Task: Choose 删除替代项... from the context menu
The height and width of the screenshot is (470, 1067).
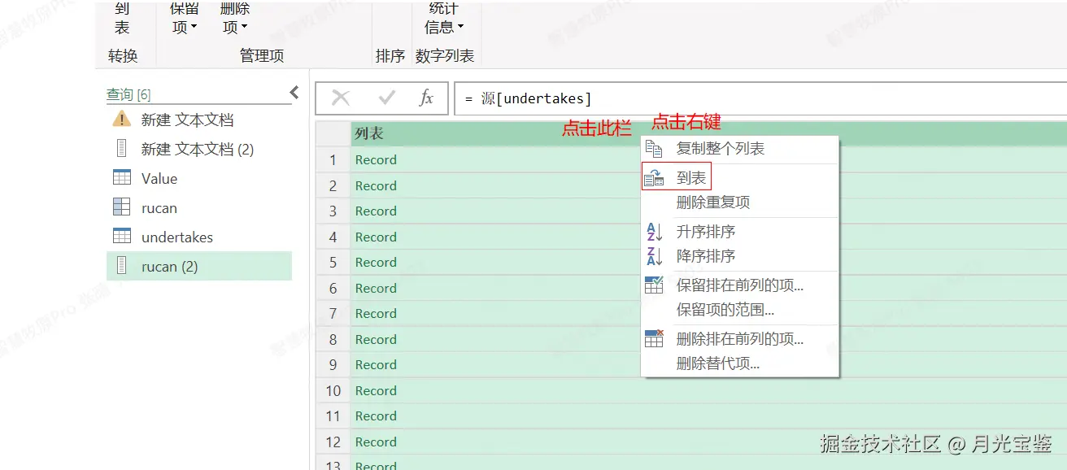Action: point(739,363)
